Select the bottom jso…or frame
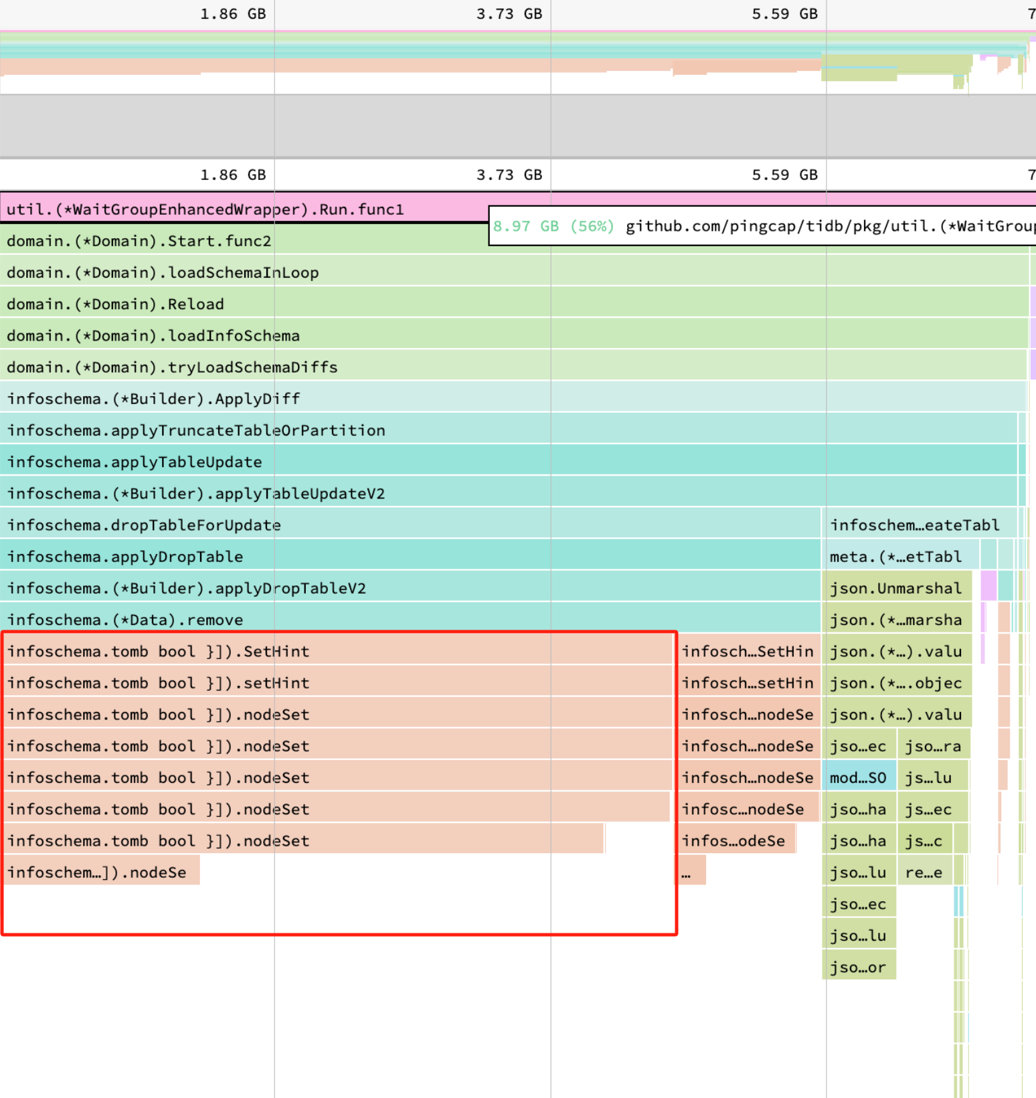Viewport: 1036px width, 1098px height. click(x=858, y=967)
